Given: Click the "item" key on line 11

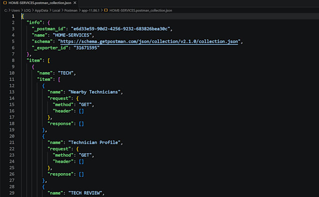Looking at the screenshot, I should 45,80.
